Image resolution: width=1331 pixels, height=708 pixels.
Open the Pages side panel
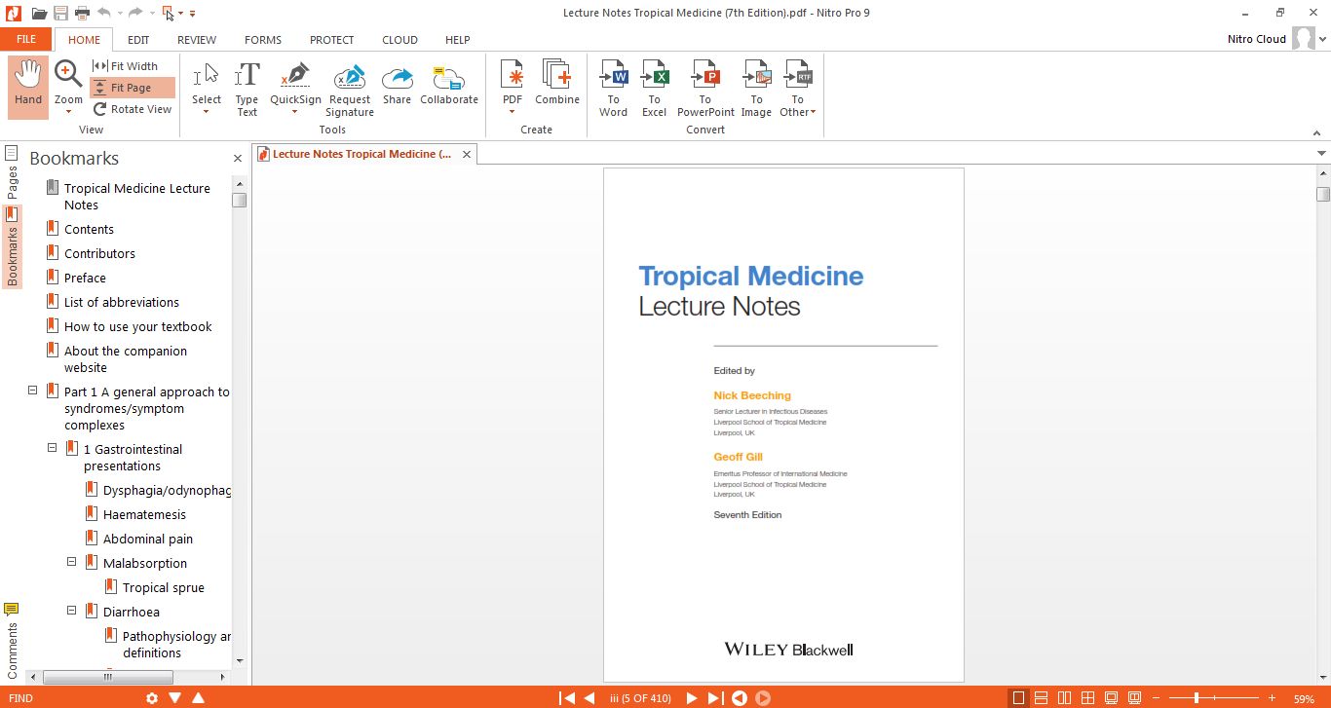tap(12, 172)
